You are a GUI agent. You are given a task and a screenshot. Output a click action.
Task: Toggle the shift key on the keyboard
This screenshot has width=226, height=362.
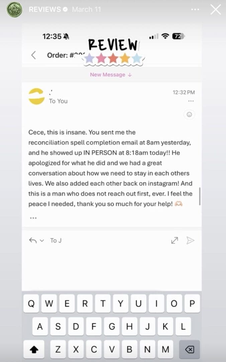pyautogui.click(x=33, y=349)
